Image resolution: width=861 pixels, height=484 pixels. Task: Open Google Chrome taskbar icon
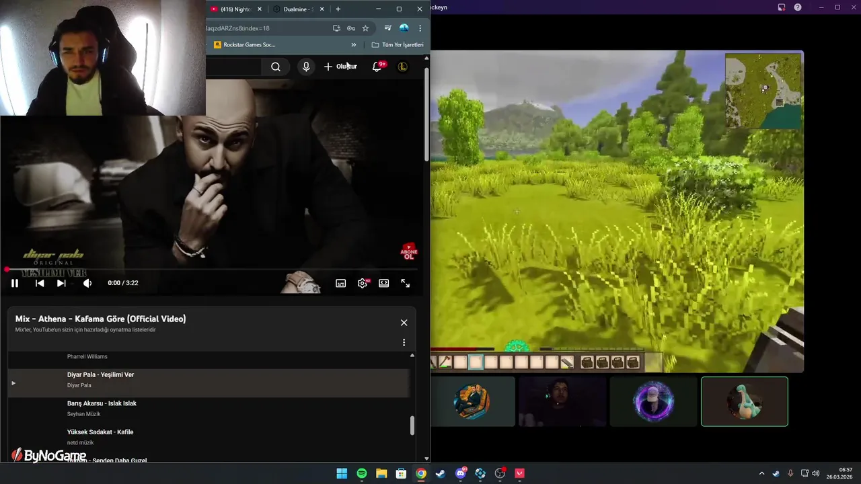tap(421, 473)
